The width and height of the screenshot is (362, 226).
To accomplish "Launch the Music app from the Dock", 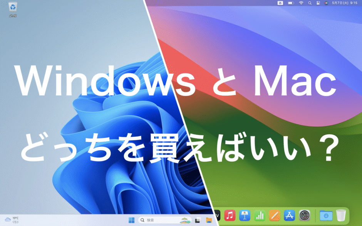I will 230,215.
